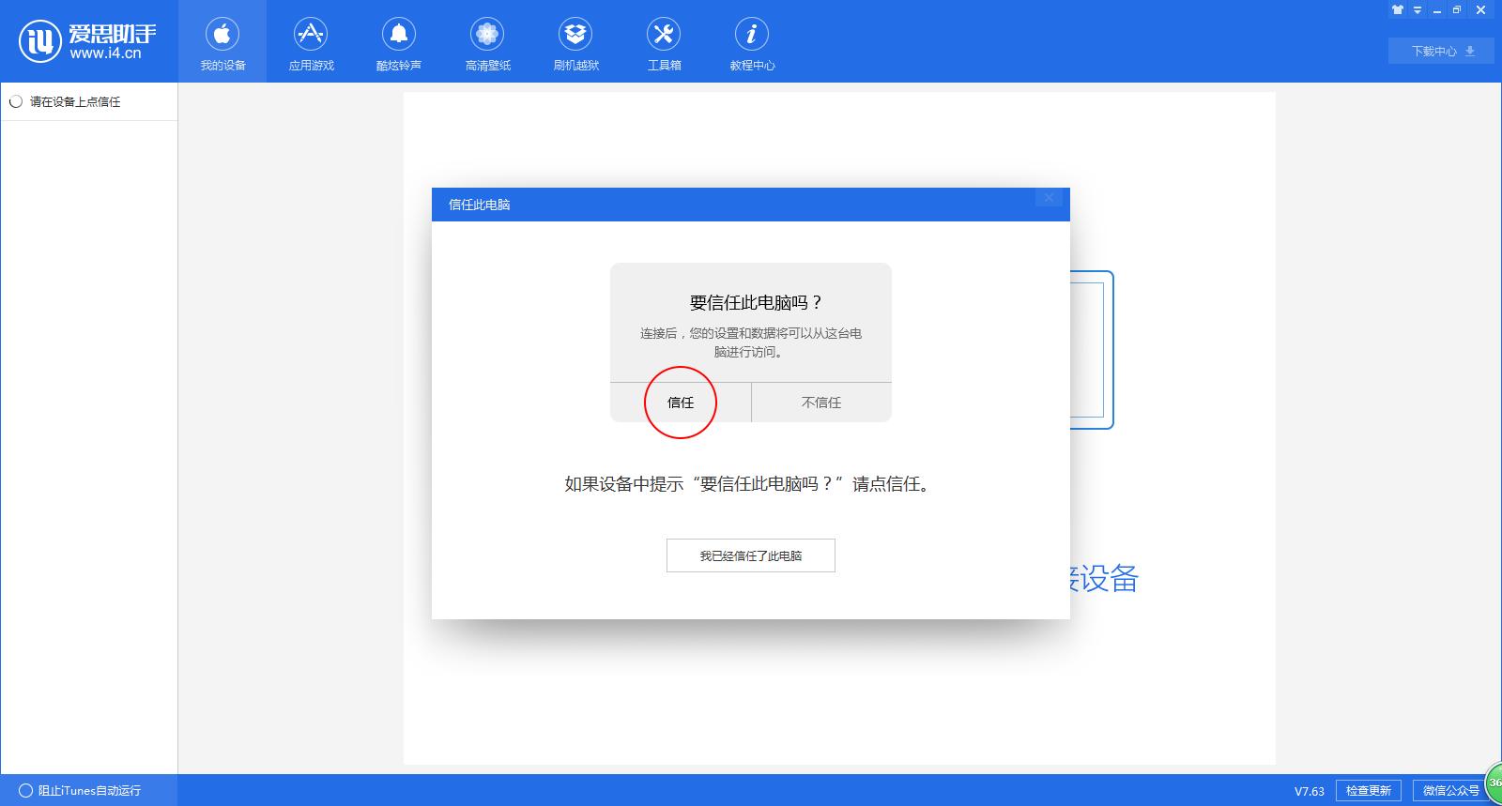This screenshot has height=806, width=1502.
Task: Open the 教程中心 tutorial center
Action: [752, 42]
